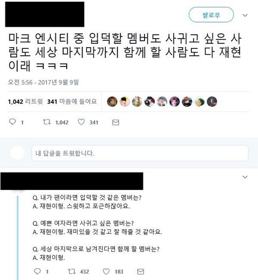The image size is (258, 280).
Task: Open the second liker's avatar thumbnail
Action: pos(125,101)
